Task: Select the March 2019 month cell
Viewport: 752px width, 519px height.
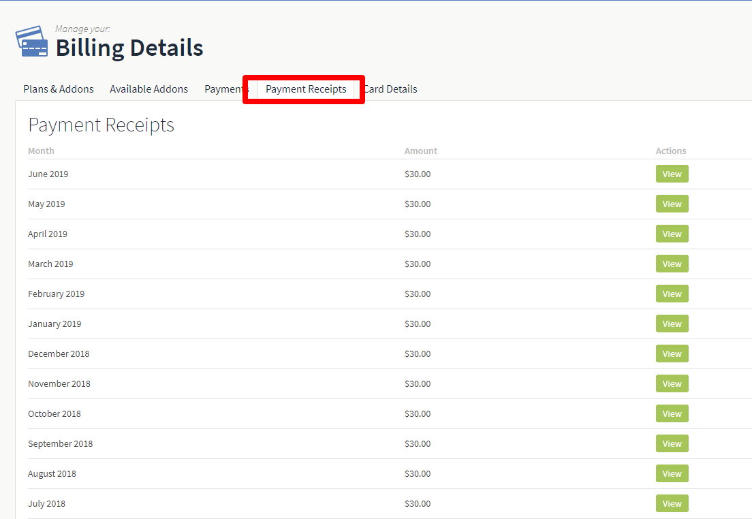Action: (50, 264)
